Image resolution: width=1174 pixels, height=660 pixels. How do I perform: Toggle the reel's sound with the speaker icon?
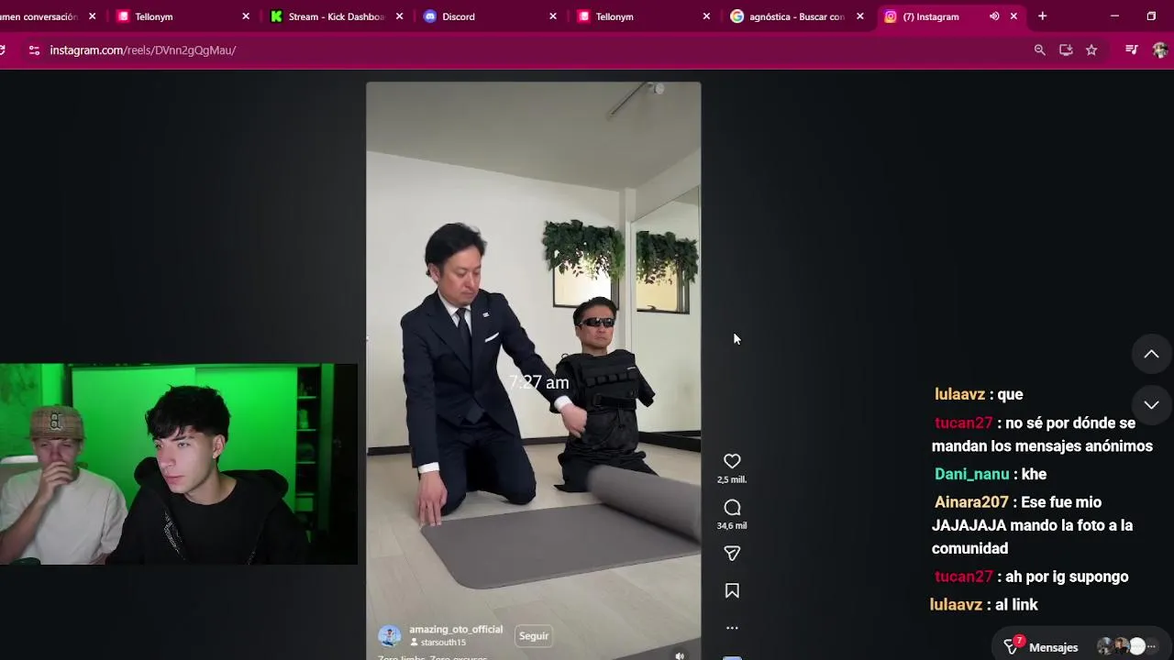click(x=680, y=655)
